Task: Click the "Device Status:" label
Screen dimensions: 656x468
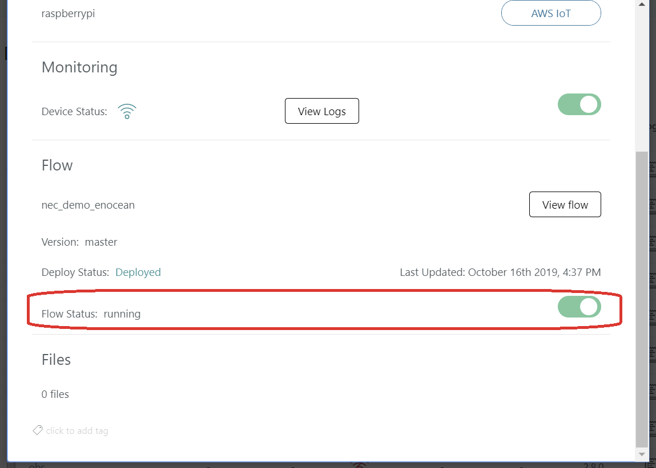Action: [x=74, y=112]
